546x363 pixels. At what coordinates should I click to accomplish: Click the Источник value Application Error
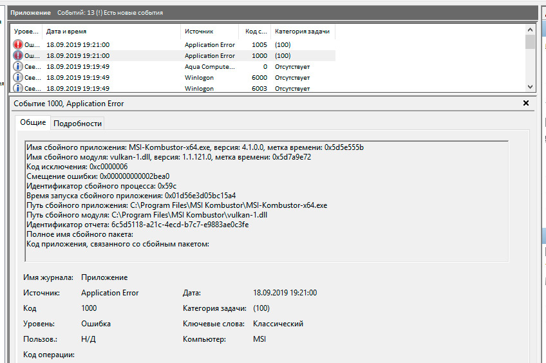[109, 293]
